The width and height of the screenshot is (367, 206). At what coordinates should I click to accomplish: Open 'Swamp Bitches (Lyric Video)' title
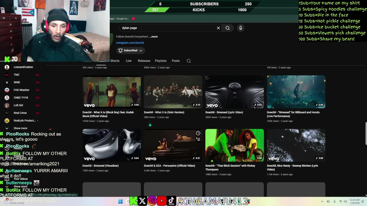tap(292, 167)
